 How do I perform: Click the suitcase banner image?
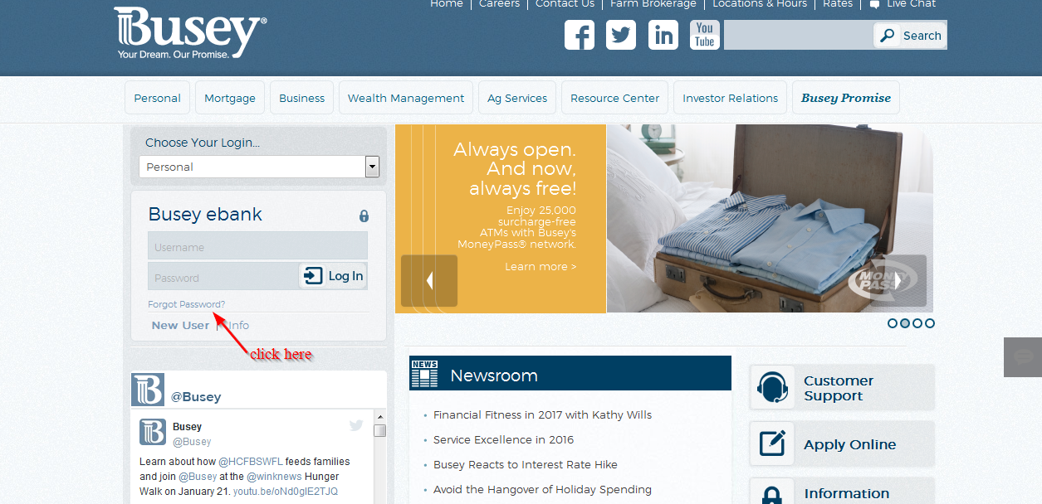click(x=770, y=219)
